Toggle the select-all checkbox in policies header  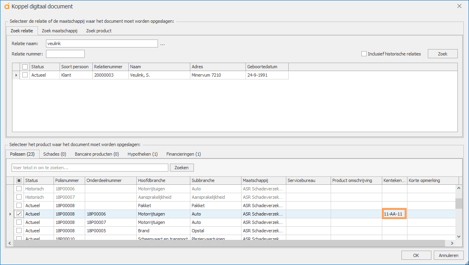19,180
